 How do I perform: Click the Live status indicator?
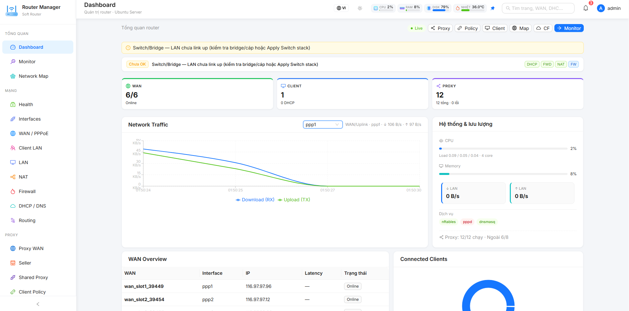[x=416, y=28]
